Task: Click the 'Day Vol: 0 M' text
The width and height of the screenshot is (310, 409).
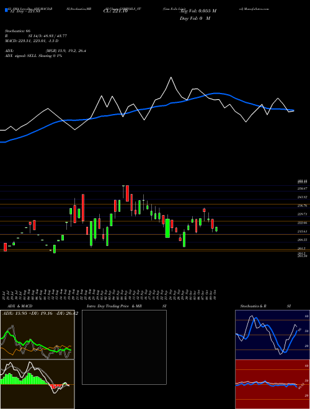Action: 195,19
